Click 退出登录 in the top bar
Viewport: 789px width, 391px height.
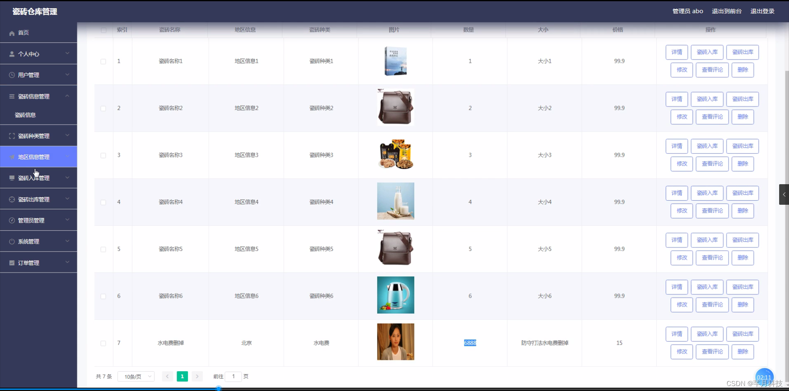[762, 11]
